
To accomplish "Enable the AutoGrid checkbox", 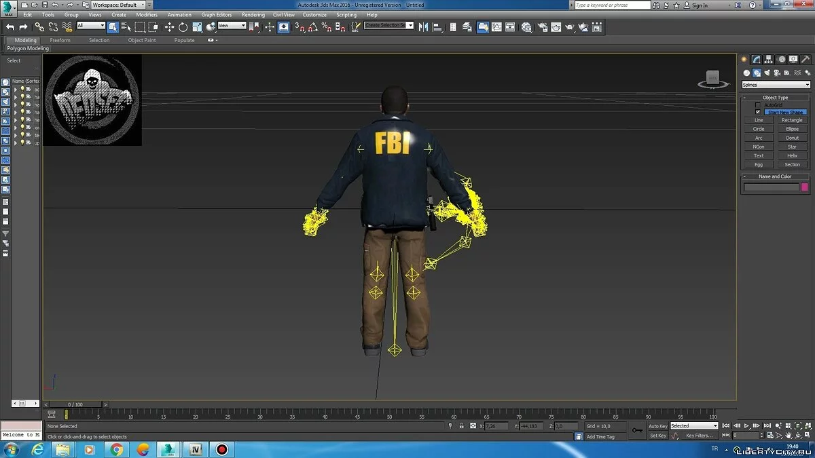I will point(758,105).
